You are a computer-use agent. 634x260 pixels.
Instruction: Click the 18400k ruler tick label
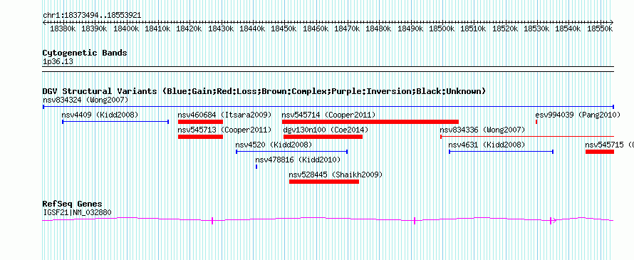pyautogui.click(x=126, y=29)
